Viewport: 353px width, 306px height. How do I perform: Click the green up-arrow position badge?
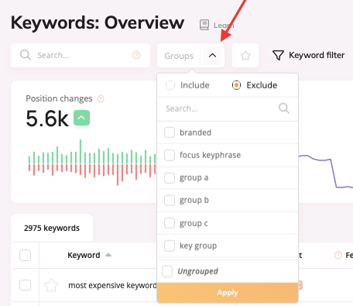pyautogui.click(x=81, y=118)
